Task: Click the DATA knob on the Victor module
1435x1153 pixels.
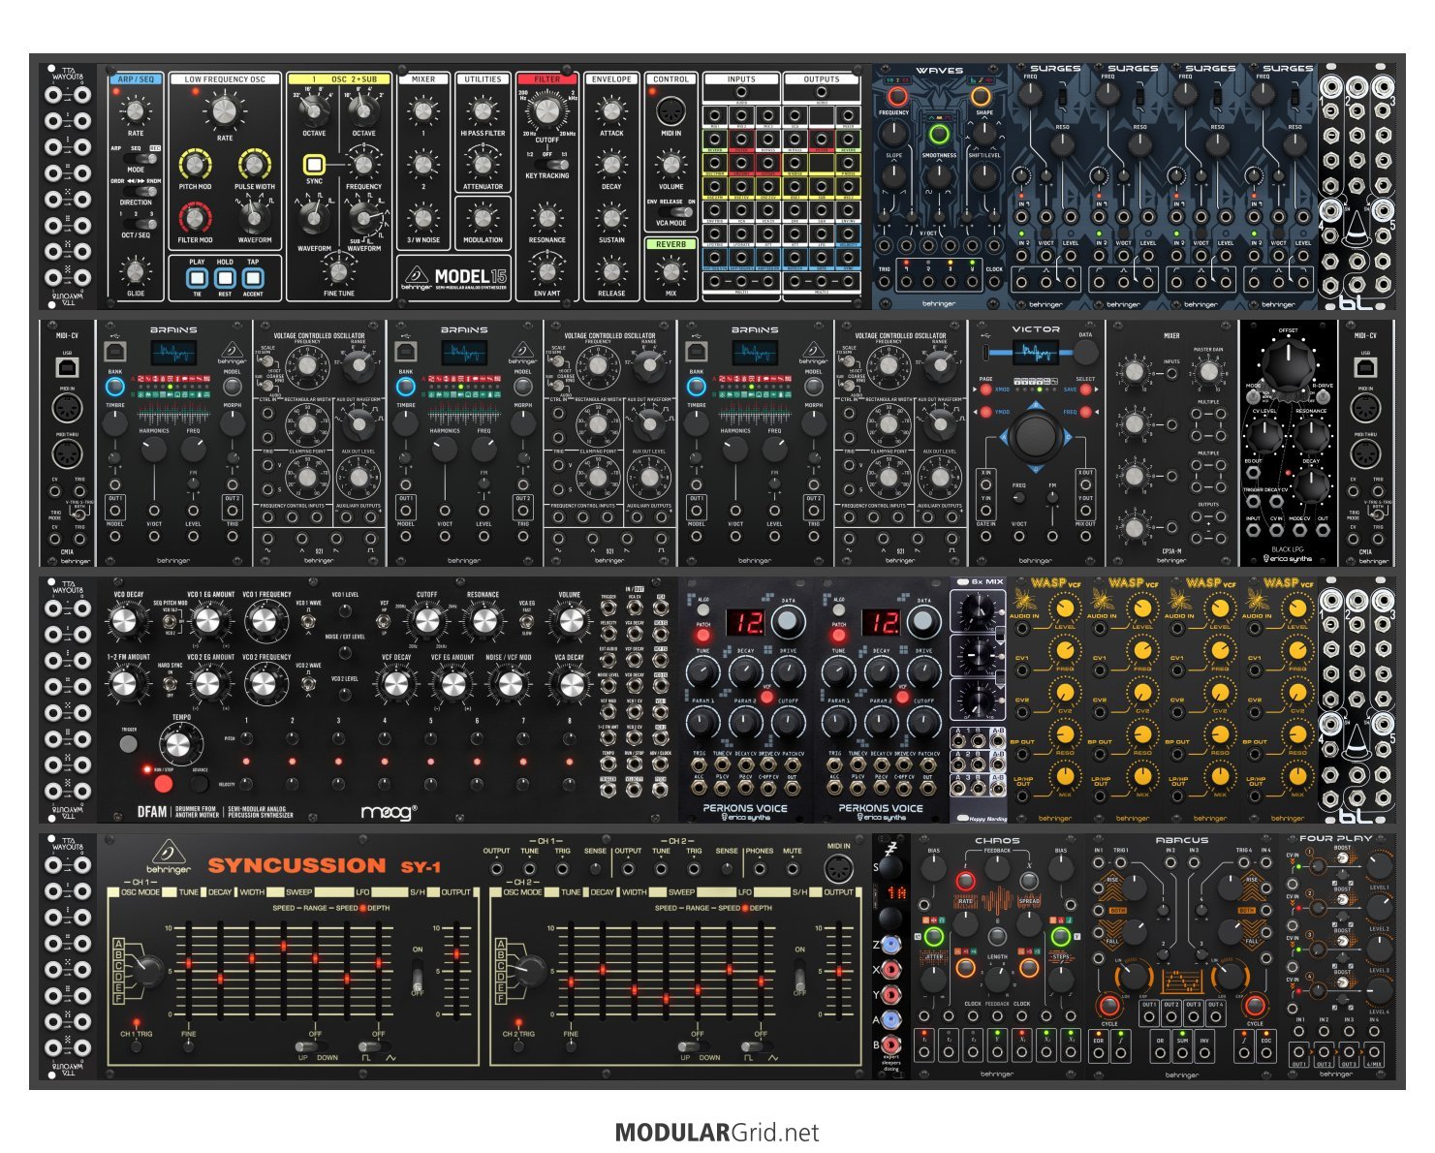Action: [x=1085, y=353]
